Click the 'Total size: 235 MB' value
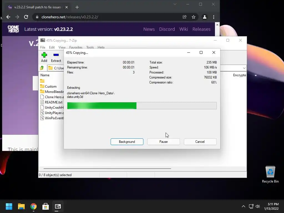The image size is (284, 213). (212, 62)
